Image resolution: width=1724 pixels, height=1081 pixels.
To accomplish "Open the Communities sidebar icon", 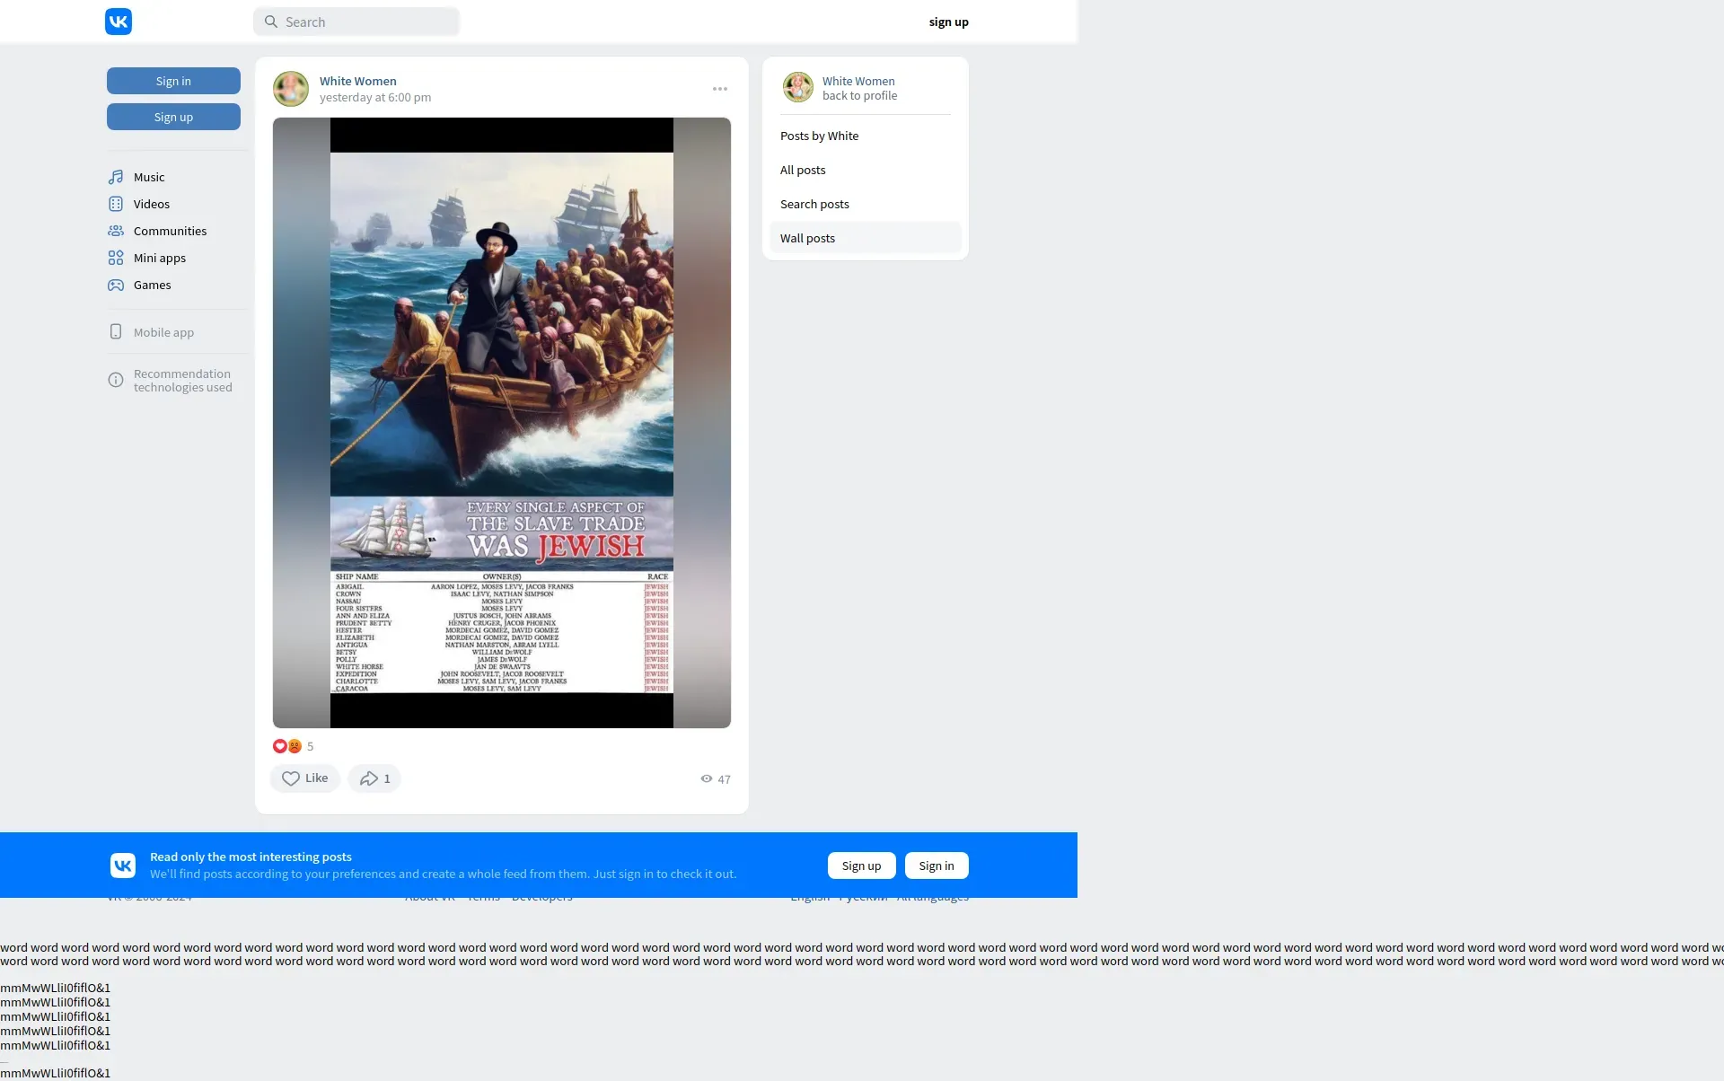I will click(x=116, y=231).
